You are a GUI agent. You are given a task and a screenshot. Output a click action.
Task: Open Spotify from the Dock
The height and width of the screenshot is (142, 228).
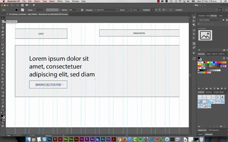point(140,139)
